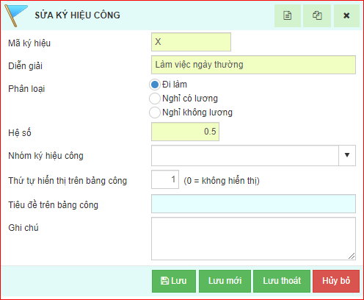Click the Ghi chú textarea resize handle
This screenshot has height=300, width=364.
point(352,256)
